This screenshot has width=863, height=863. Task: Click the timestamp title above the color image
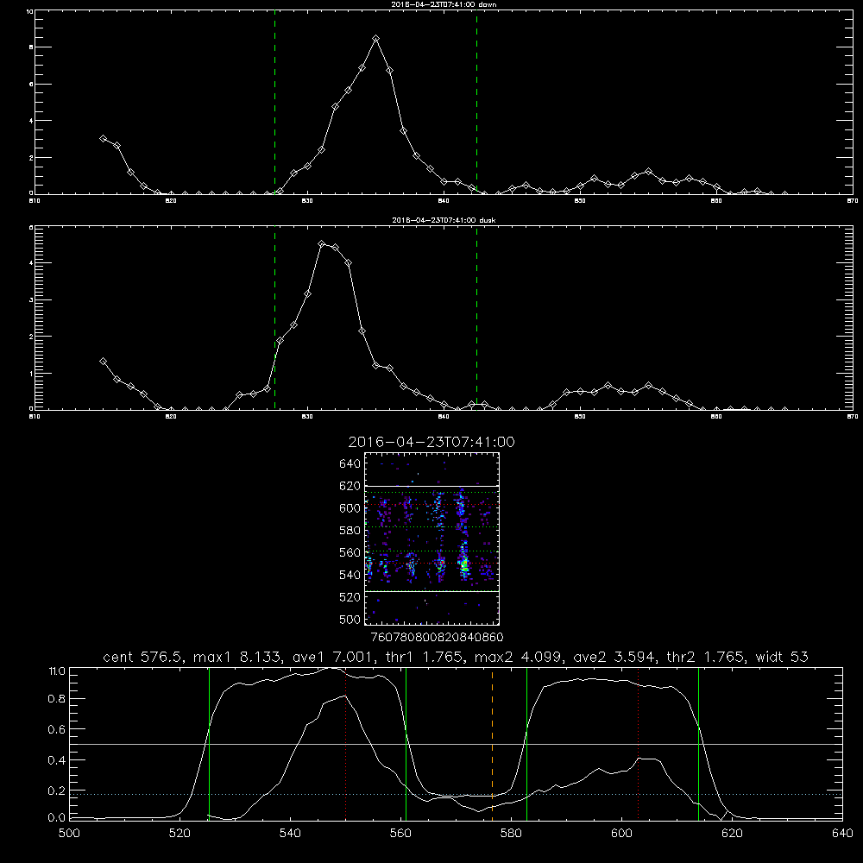(431, 442)
